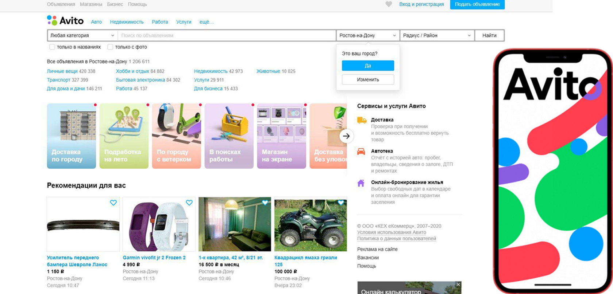Viewport: 613px width, 294px height.
Task: Open Личные вещи category link
Action: (x=62, y=71)
